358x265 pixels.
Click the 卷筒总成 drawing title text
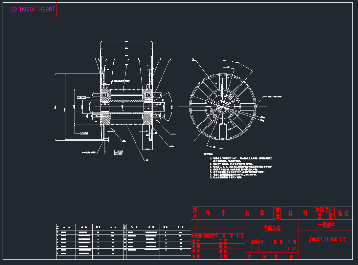(272, 228)
